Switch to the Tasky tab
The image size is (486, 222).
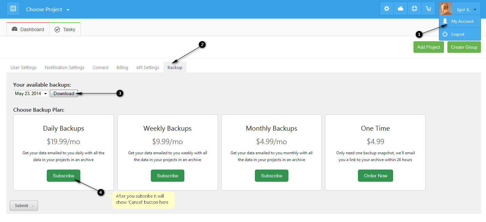pos(65,29)
